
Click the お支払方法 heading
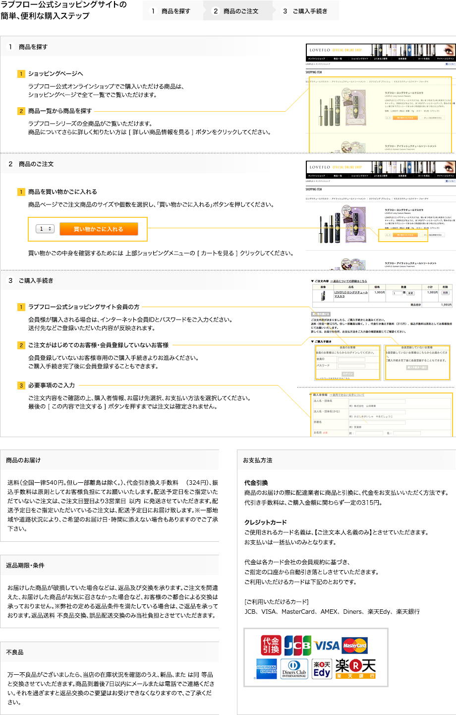[x=258, y=460]
